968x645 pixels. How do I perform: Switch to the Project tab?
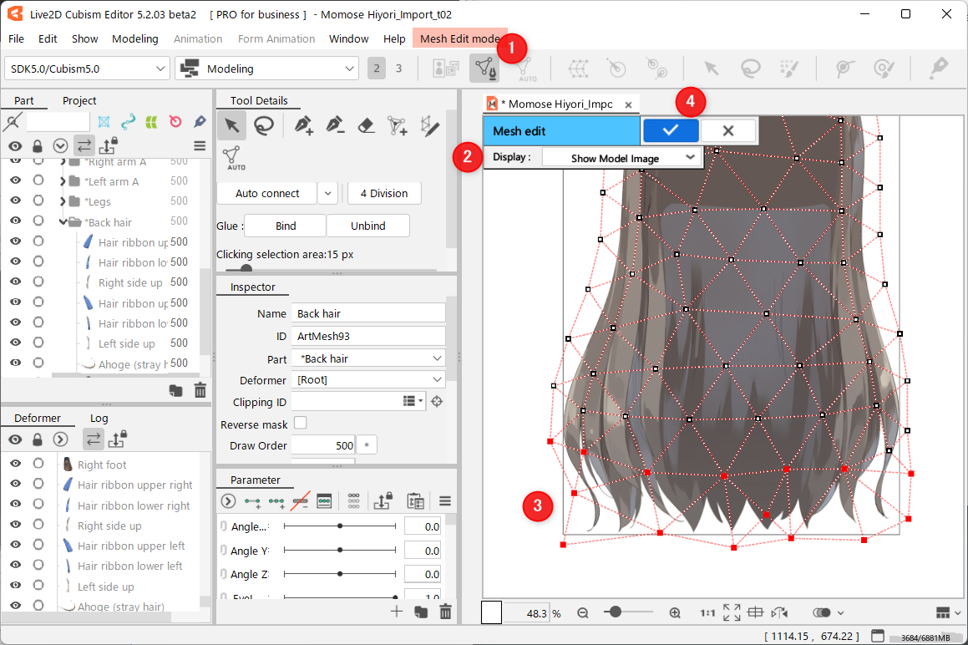pos(79,100)
